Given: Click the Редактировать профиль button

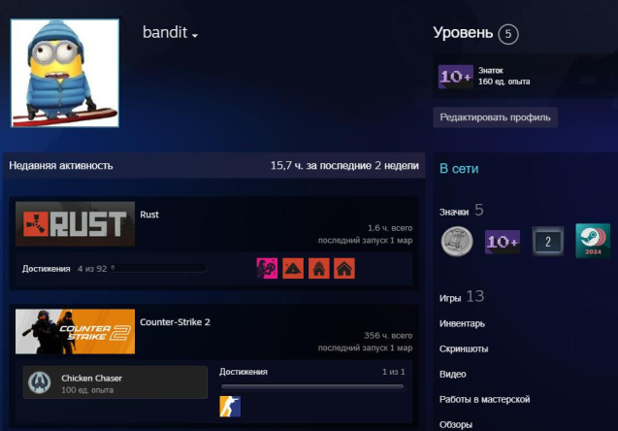Looking at the screenshot, I should click(495, 117).
